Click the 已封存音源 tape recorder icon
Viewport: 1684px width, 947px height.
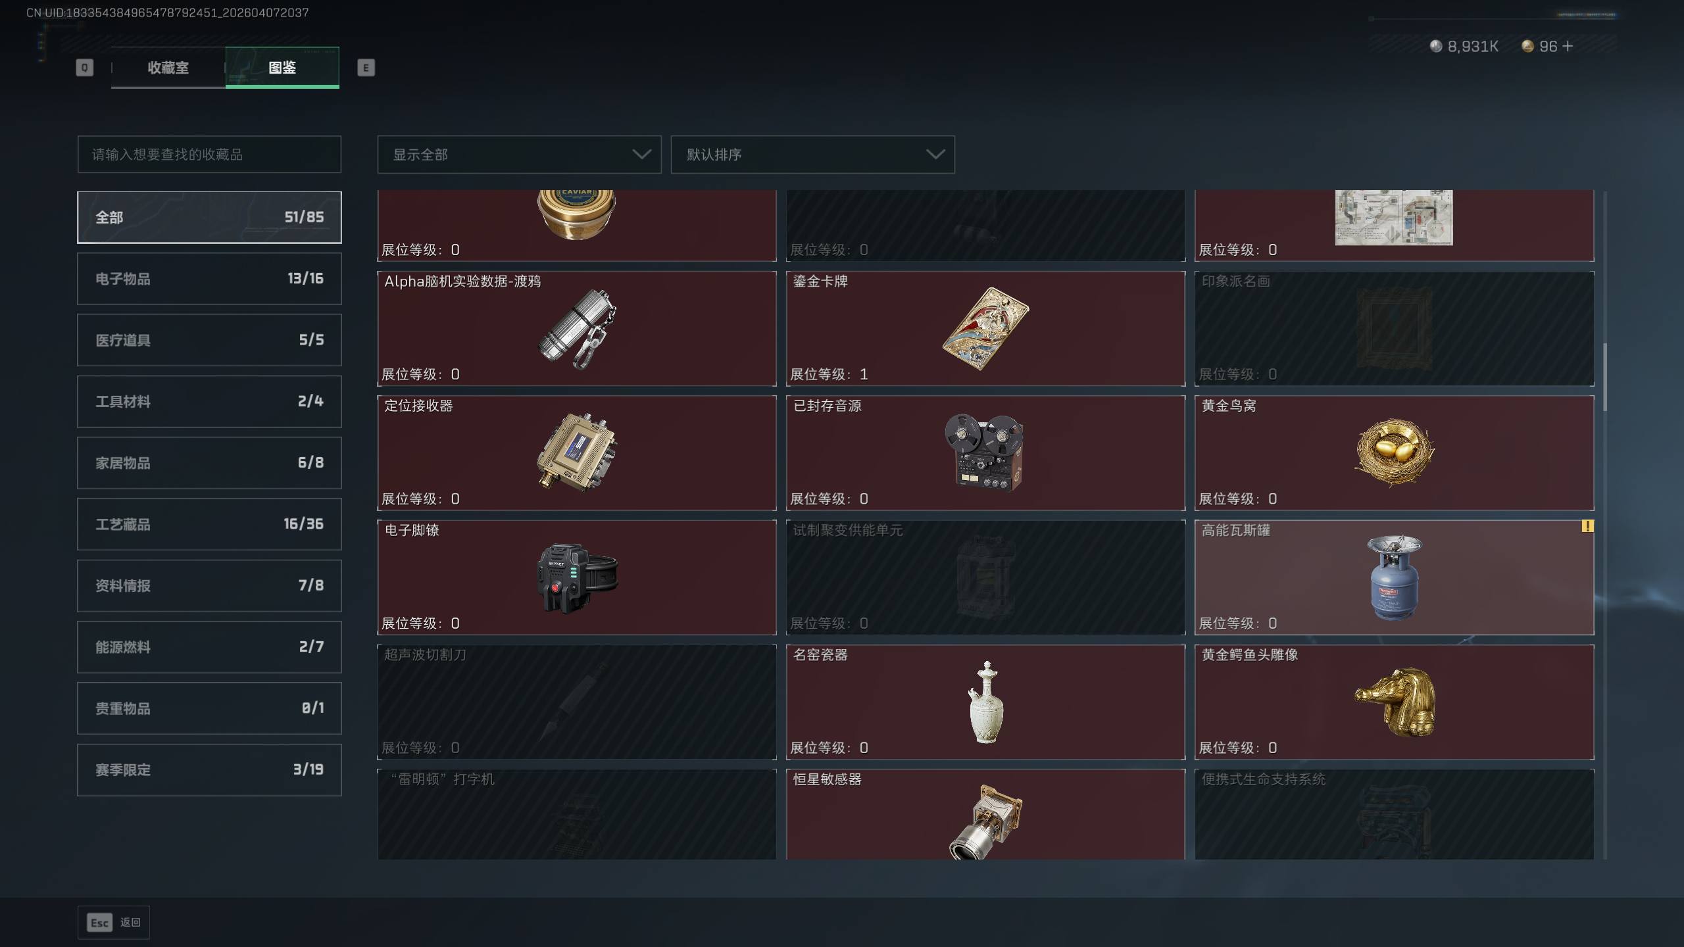[x=985, y=452]
